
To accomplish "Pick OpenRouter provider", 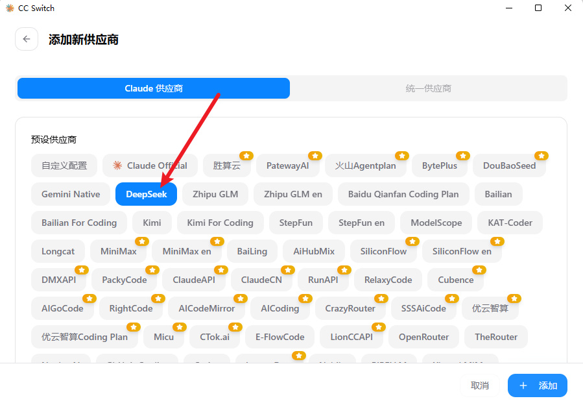I will point(424,337).
